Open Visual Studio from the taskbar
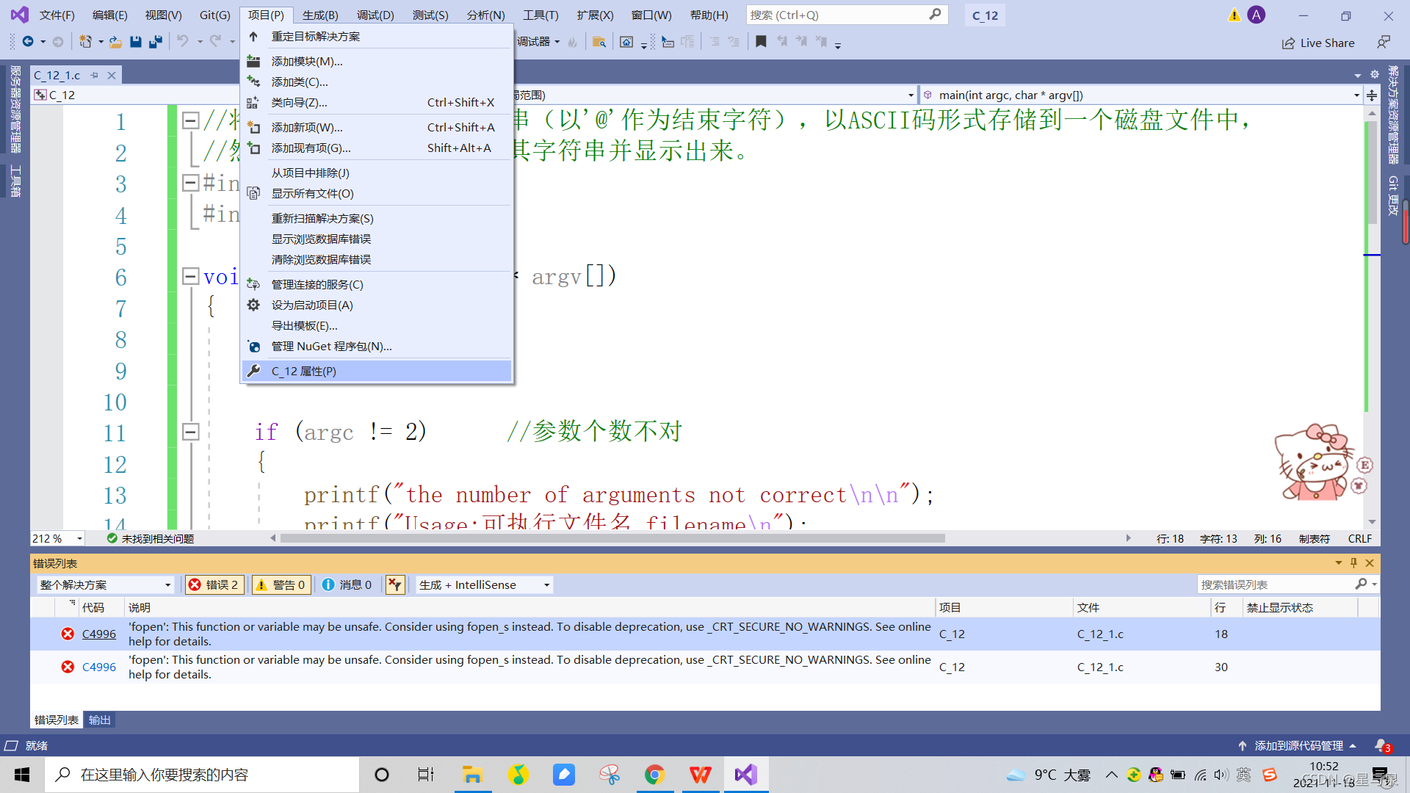This screenshot has width=1410, height=793. (745, 775)
